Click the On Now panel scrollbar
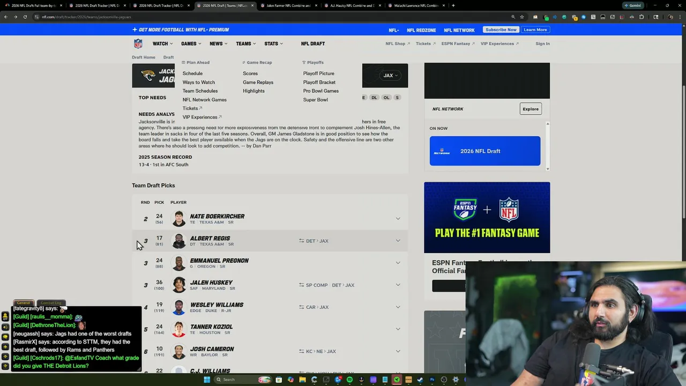The image size is (686, 386). click(x=547, y=146)
